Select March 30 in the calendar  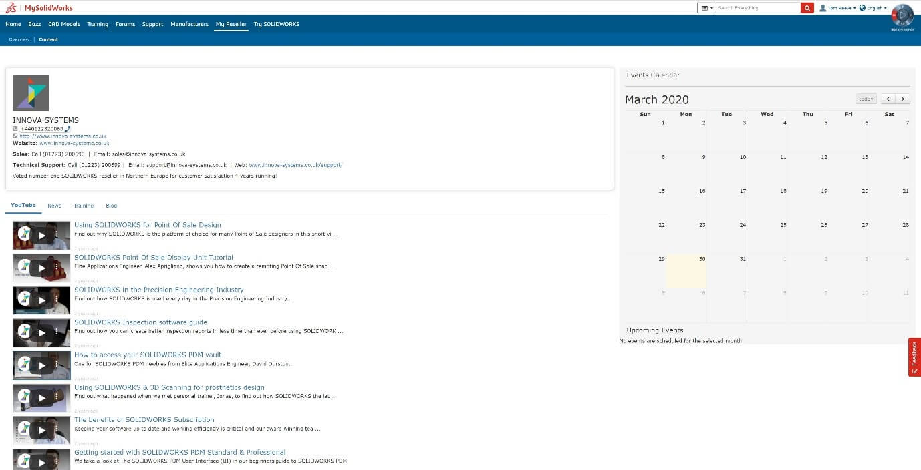click(x=686, y=270)
